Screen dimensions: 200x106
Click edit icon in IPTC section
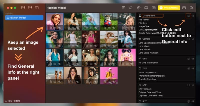point(188,102)
